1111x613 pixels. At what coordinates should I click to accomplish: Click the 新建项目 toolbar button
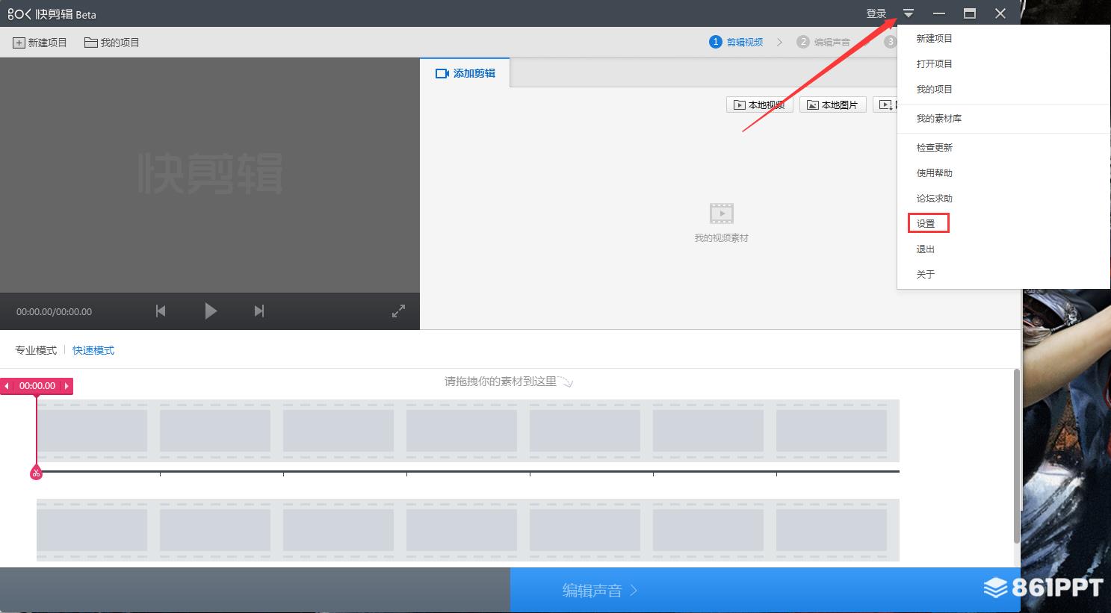(40, 43)
